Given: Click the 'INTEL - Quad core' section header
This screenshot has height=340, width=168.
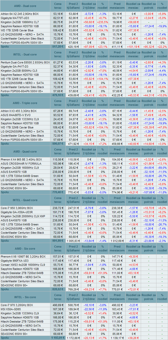Looking at the screenshot, I should point(25,200).
